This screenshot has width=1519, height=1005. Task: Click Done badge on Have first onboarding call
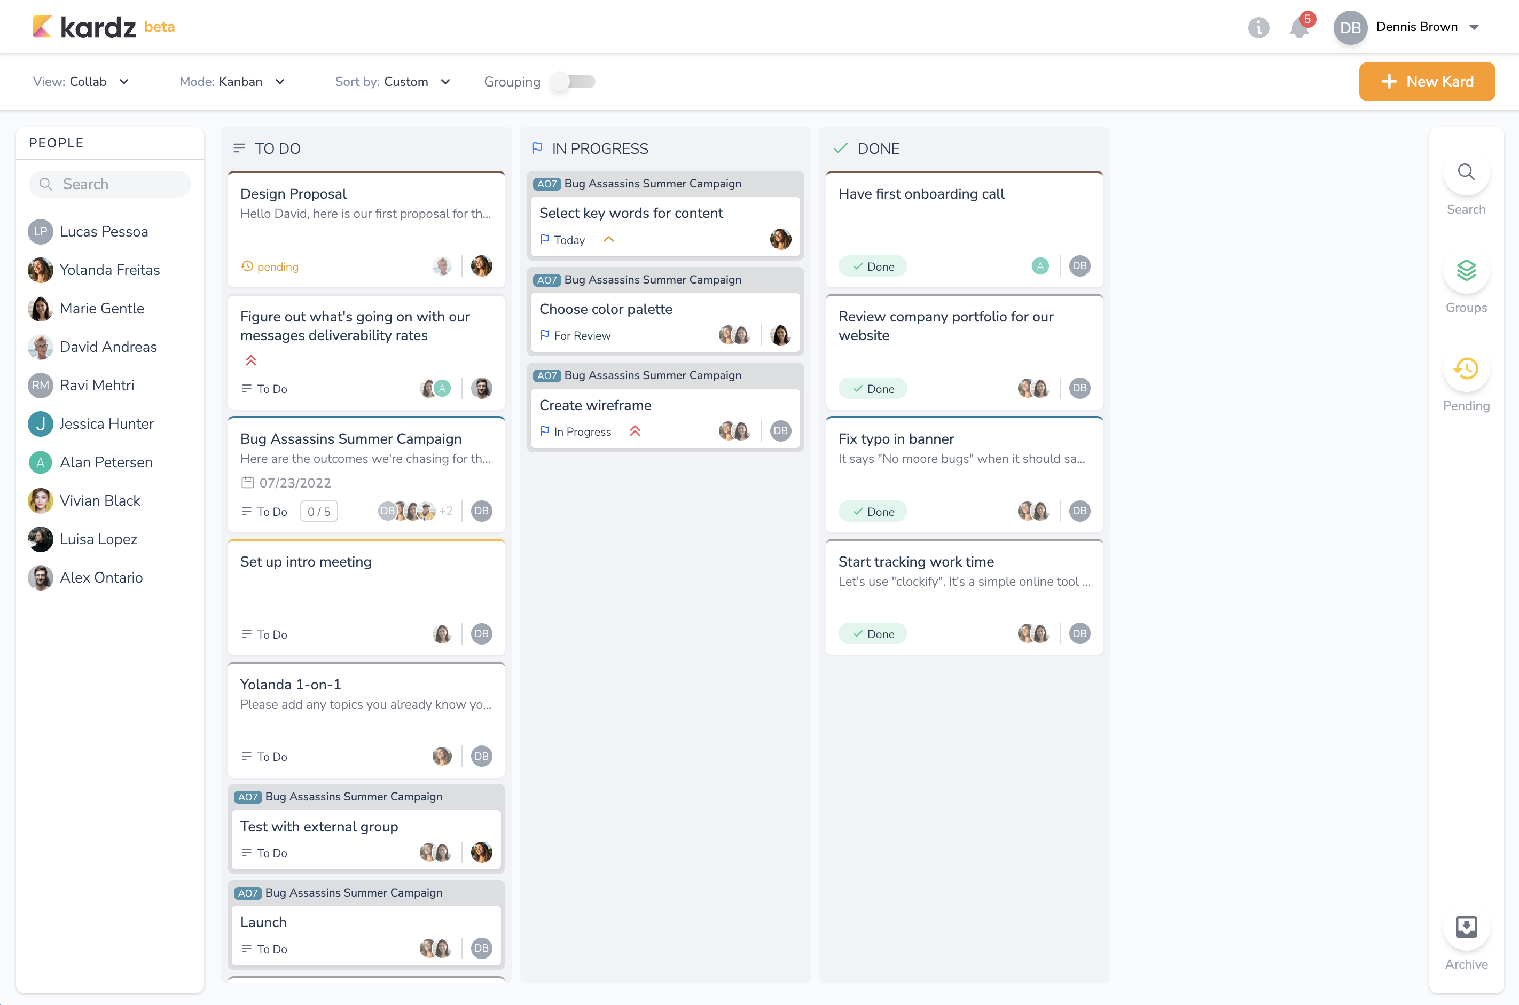(872, 266)
